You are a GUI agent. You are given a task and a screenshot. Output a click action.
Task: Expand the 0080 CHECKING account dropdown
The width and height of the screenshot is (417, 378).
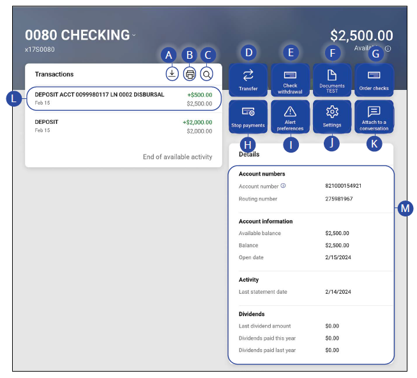pyautogui.click(x=133, y=35)
